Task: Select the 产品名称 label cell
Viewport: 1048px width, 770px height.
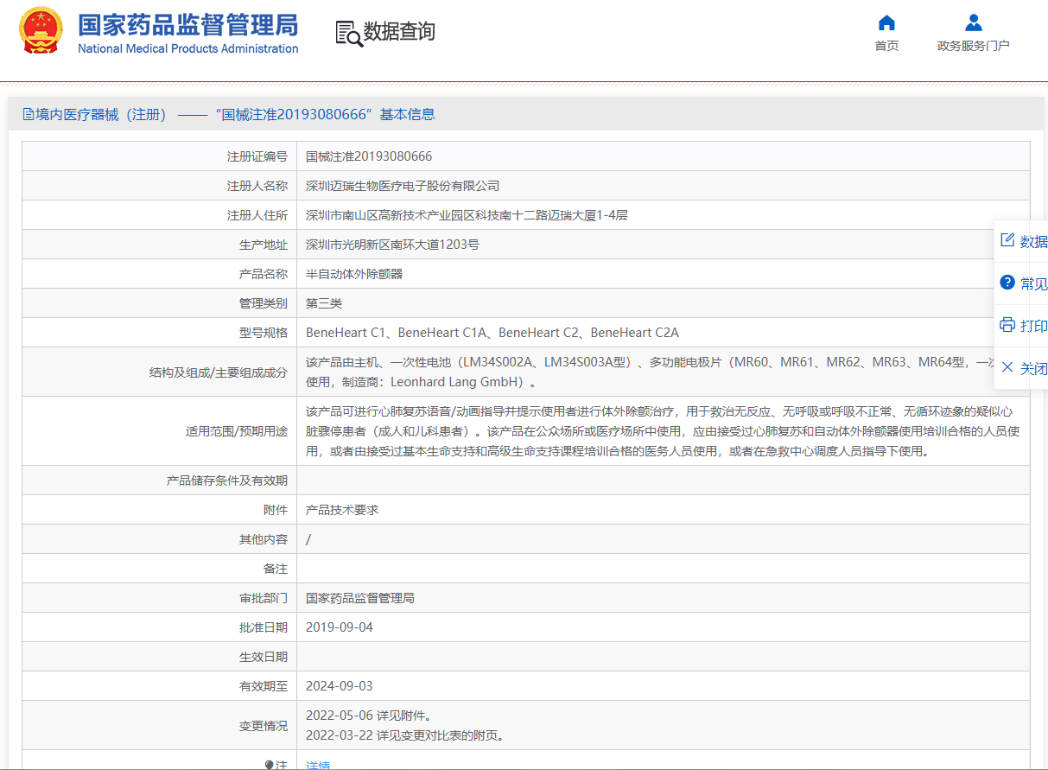Action: pyautogui.click(x=160, y=274)
